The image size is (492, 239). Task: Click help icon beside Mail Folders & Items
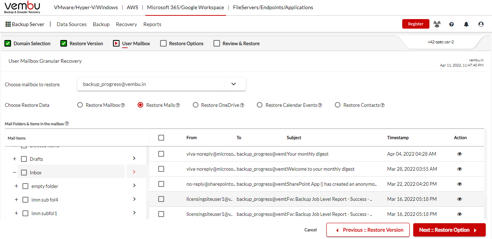67,124
